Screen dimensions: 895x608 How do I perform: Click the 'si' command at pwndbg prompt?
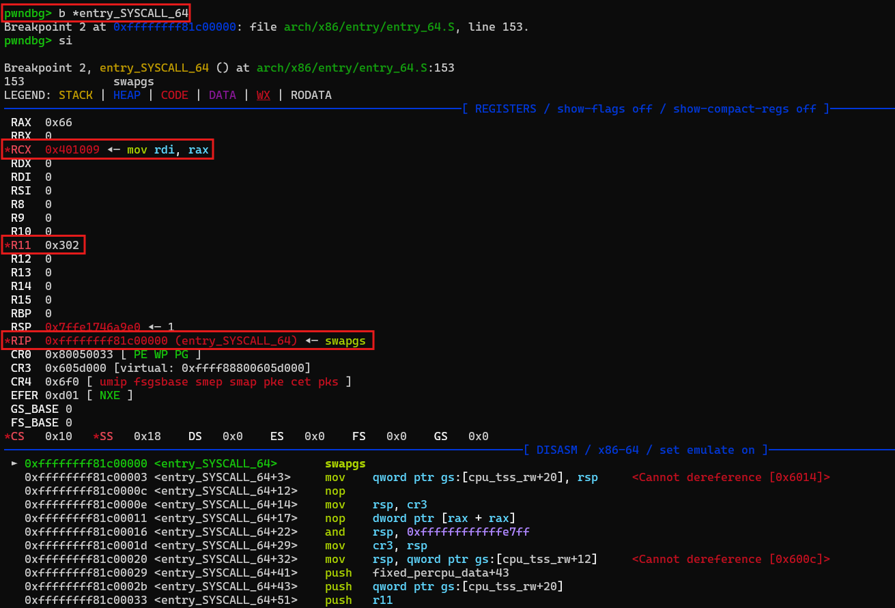65,41
